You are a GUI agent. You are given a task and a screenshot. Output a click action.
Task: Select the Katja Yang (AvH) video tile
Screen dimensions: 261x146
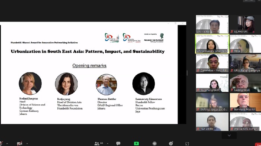[x=212, y=83]
